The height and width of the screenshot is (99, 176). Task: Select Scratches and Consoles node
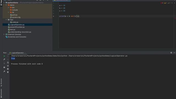point(16,37)
